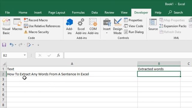Open the Page Layout tab
The image size is (192, 108).
(x=57, y=13)
